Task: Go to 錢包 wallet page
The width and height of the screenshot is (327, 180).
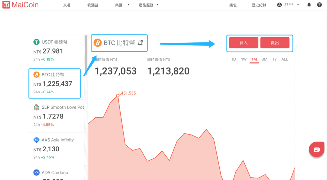Action: click(233, 5)
